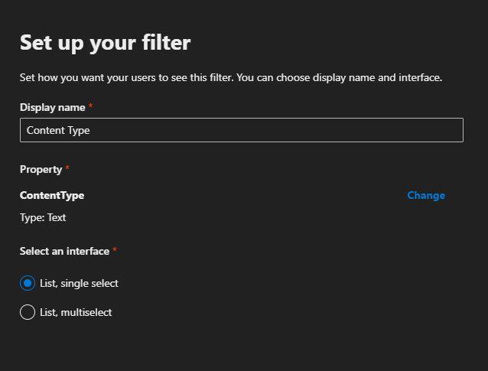This screenshot has width=488, height=371.
Task: Click the "Set up your filter" heading
Action: (105, 42)
